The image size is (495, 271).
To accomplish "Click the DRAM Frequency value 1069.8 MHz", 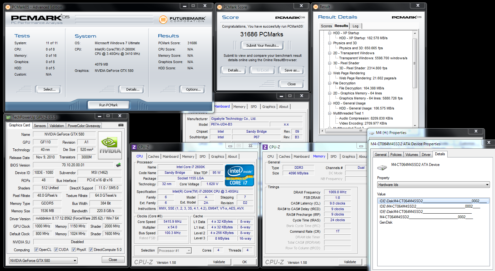I will [x=337, y=192].
